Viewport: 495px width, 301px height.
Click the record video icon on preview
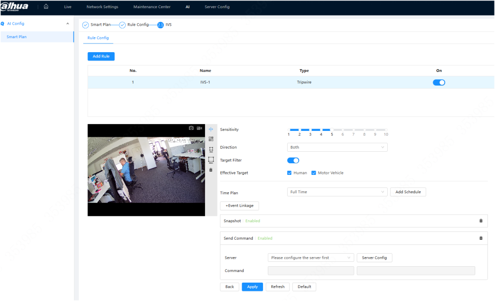[x=200, y=128]
